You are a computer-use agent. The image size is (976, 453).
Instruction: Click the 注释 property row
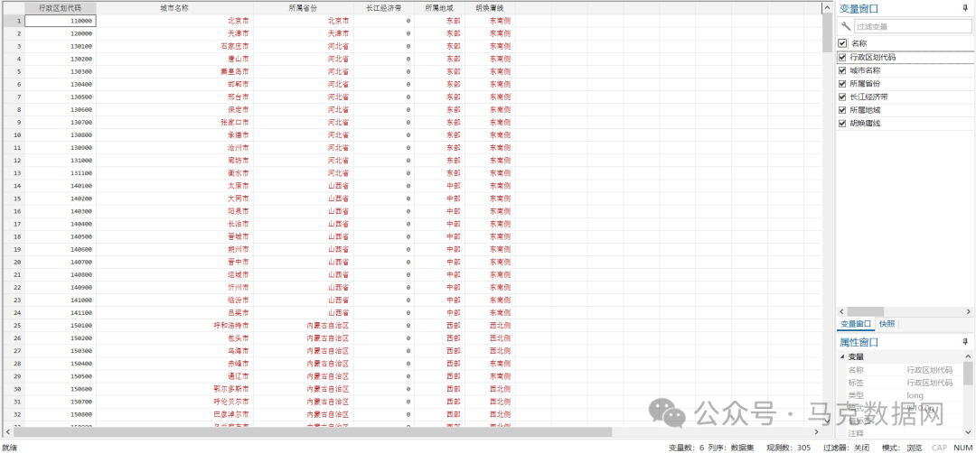tap(904, 433)
